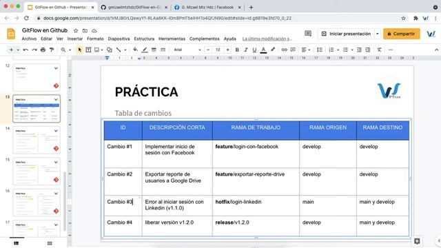This screenshot has width=441, height=248.
Task: Open the Border color pencil
Action: tap(145, 50)
